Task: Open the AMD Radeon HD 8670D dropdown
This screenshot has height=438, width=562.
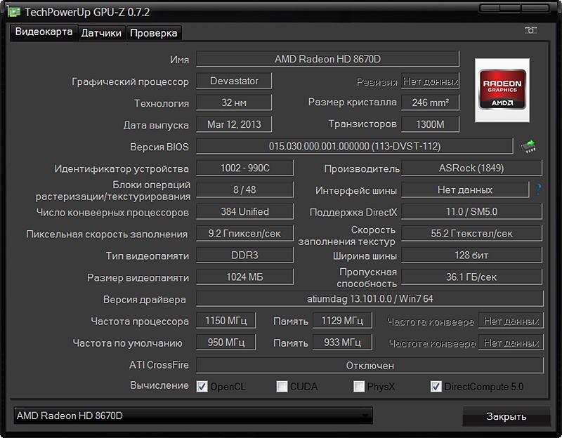Action: 193,416
